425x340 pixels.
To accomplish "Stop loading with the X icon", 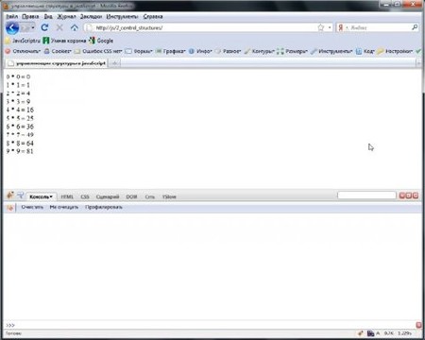I will click(x=59, y=27).
